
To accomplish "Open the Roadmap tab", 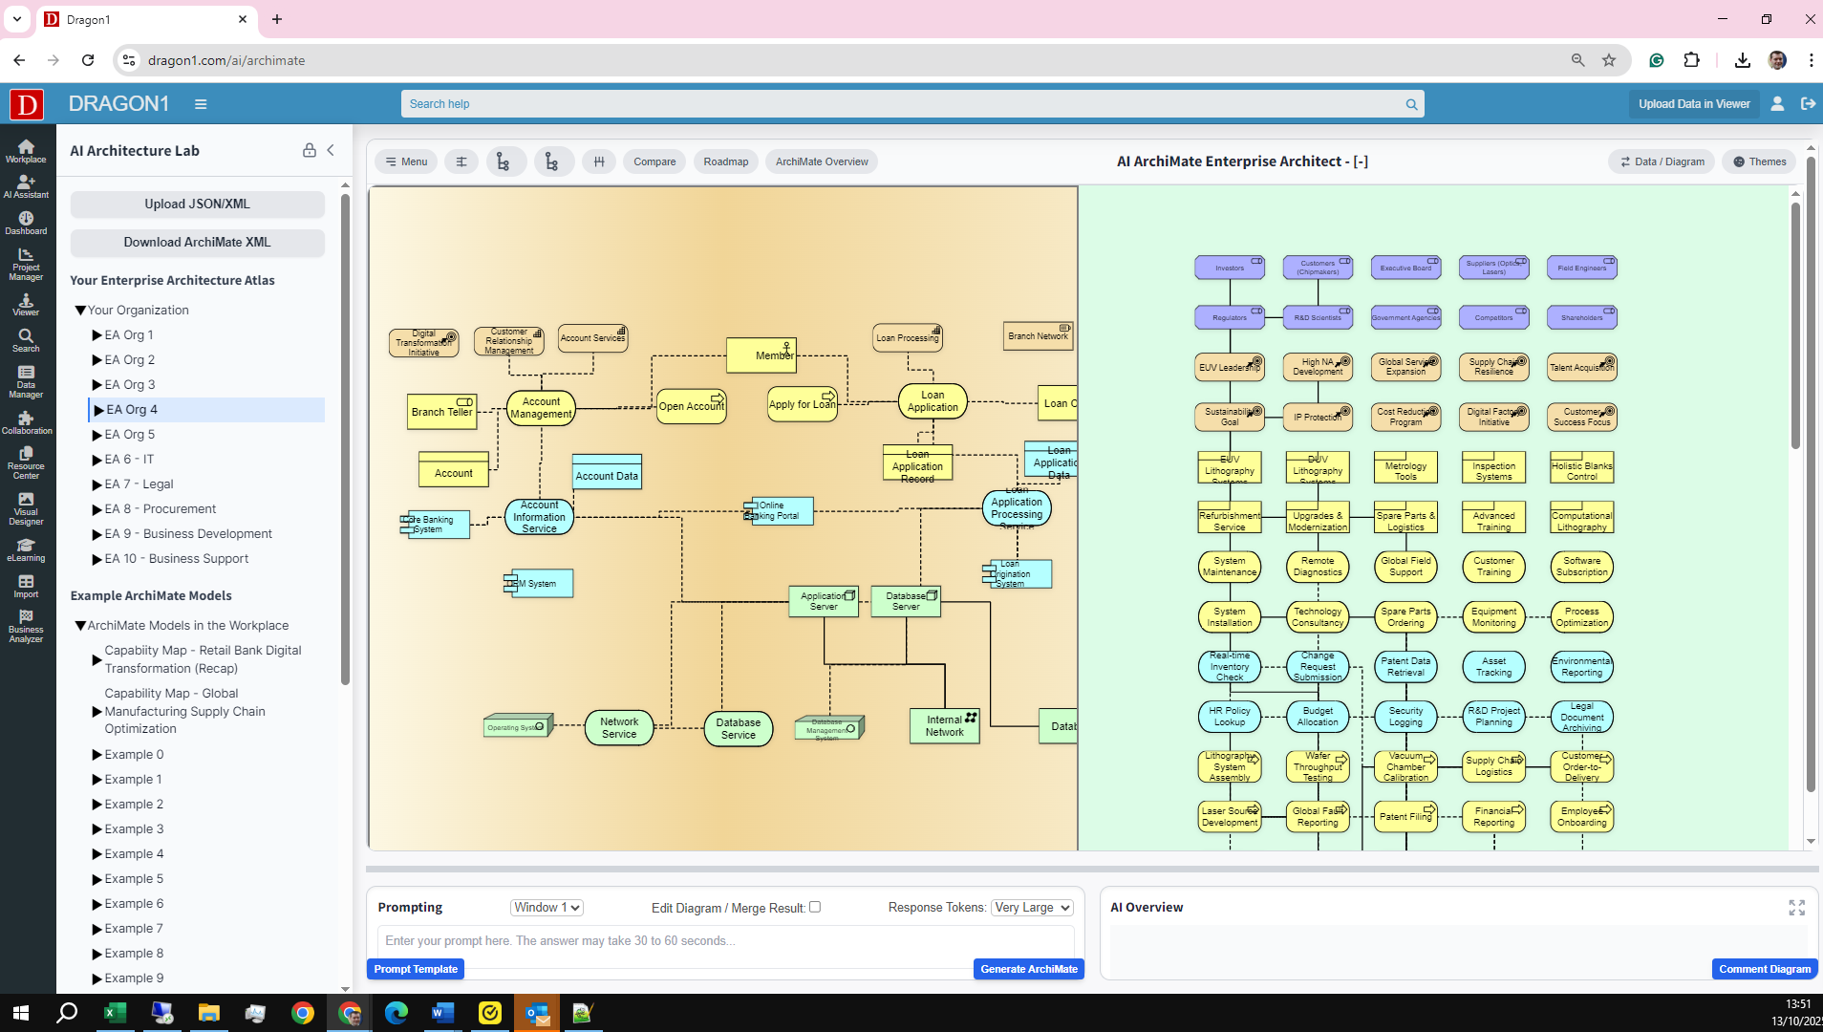I will pyautogui.click(x=725, y=161).
